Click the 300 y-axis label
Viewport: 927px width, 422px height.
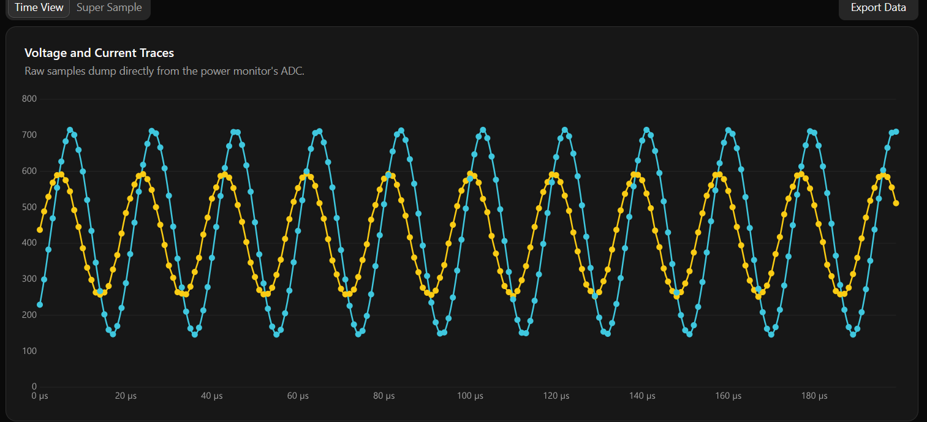point(29,279)
